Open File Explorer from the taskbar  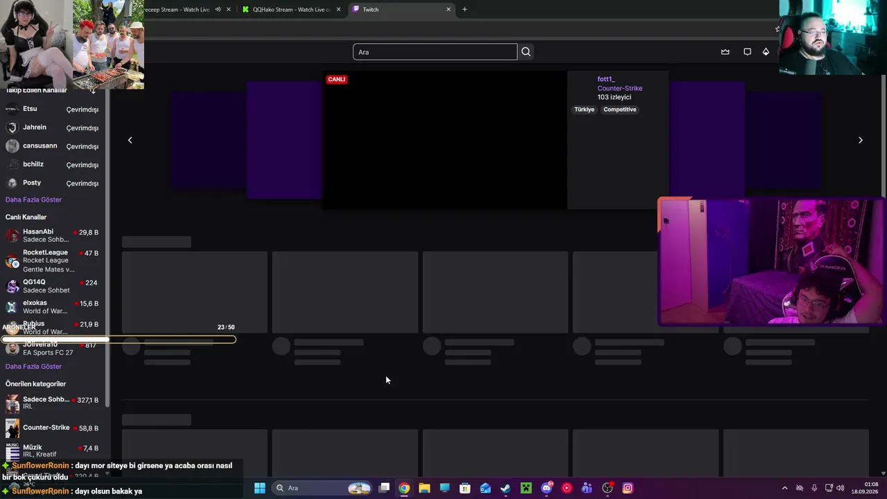coord(424,488)
